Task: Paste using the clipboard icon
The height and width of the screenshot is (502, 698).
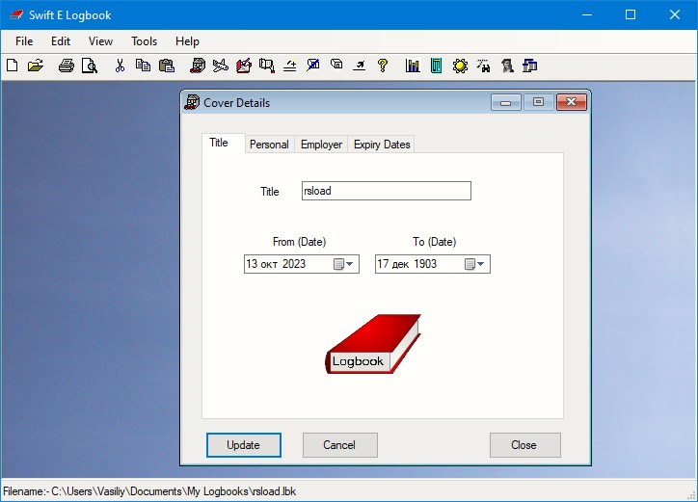Action: 167,66
